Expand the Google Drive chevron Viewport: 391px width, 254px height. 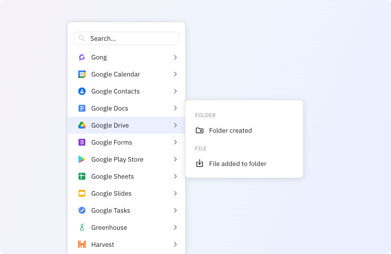click(x=175, y=125)
